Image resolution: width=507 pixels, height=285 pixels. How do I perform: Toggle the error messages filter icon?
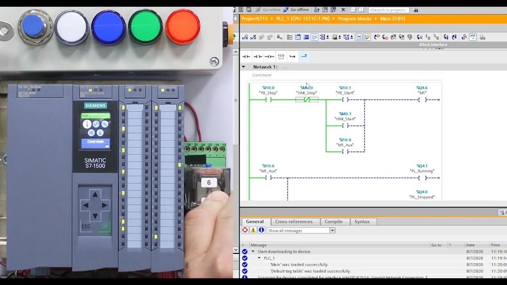point(245,230)
